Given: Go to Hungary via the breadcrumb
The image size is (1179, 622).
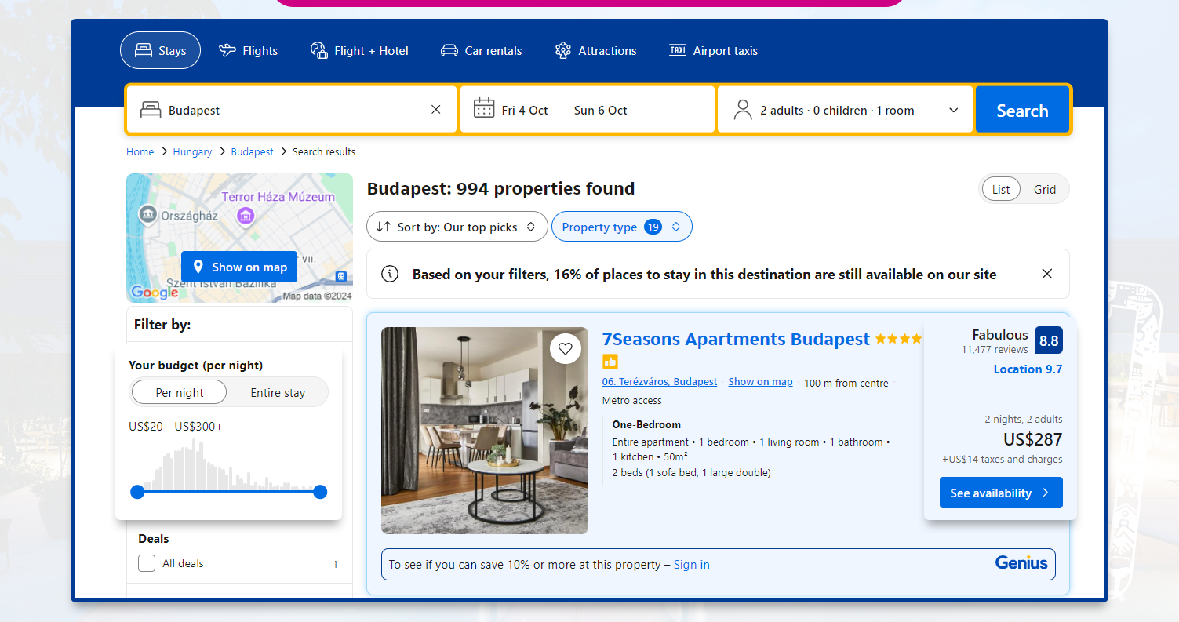Looking at the screenshot, I should click(191, 151).
